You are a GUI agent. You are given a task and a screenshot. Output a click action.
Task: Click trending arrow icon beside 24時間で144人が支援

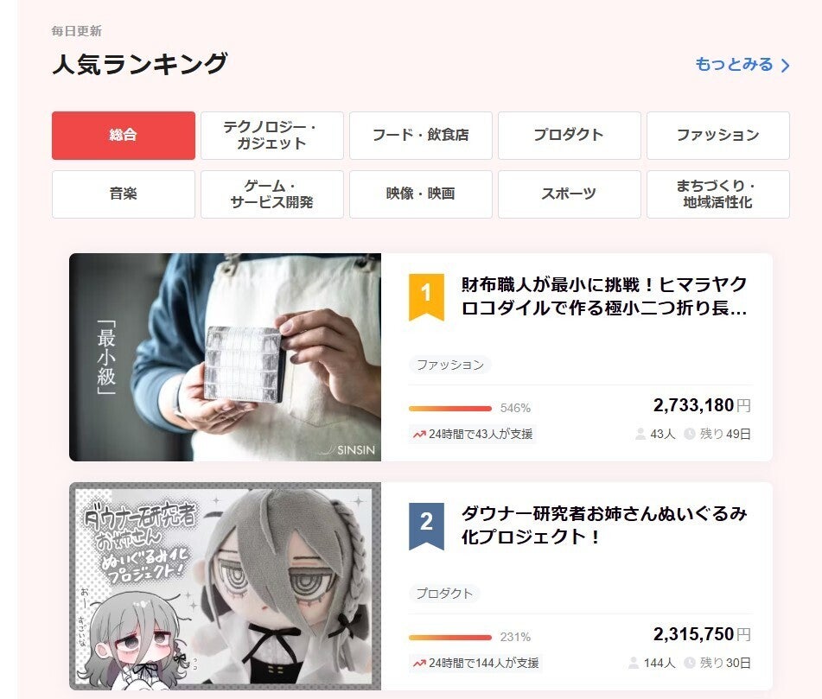point(419,664)
